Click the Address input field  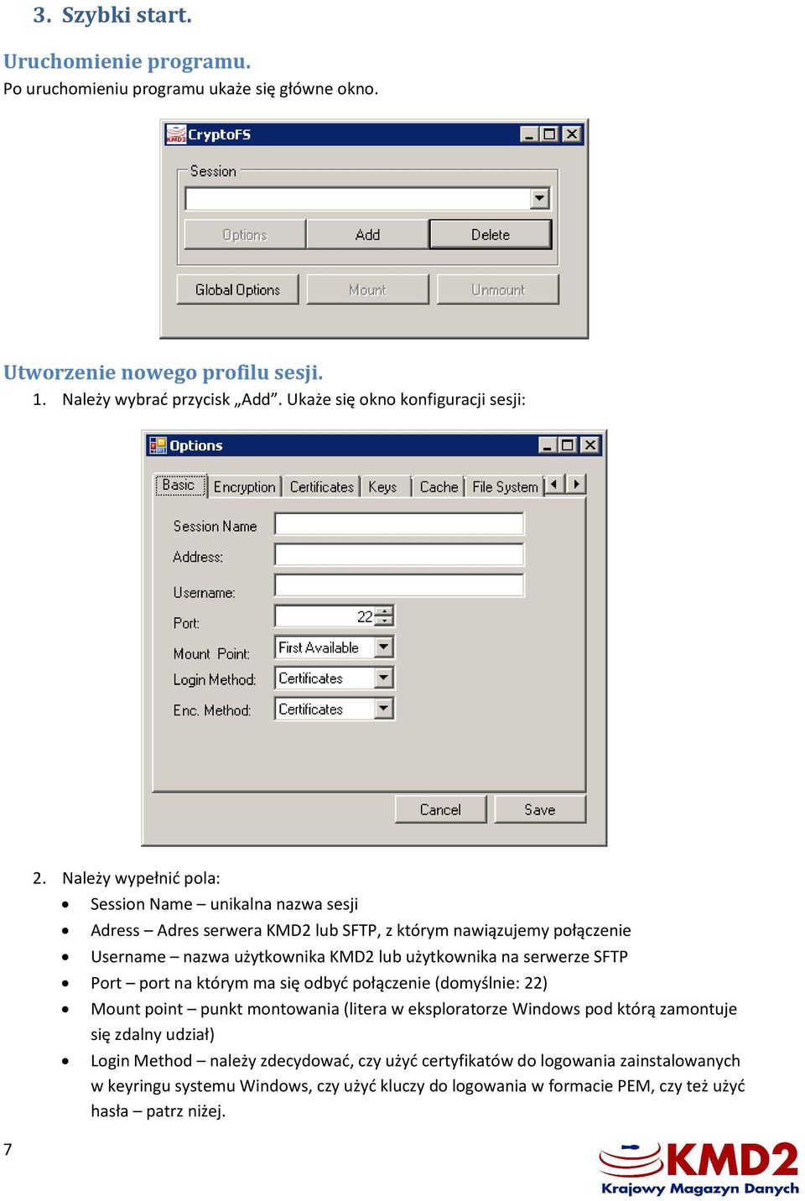[x=399, y=554]
